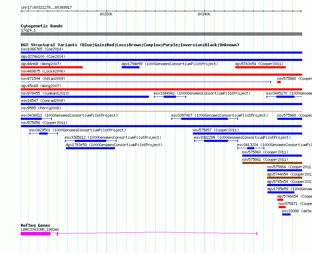Click the esv3445270 variant glyph
312x253 pixels.
pos(284,97)
